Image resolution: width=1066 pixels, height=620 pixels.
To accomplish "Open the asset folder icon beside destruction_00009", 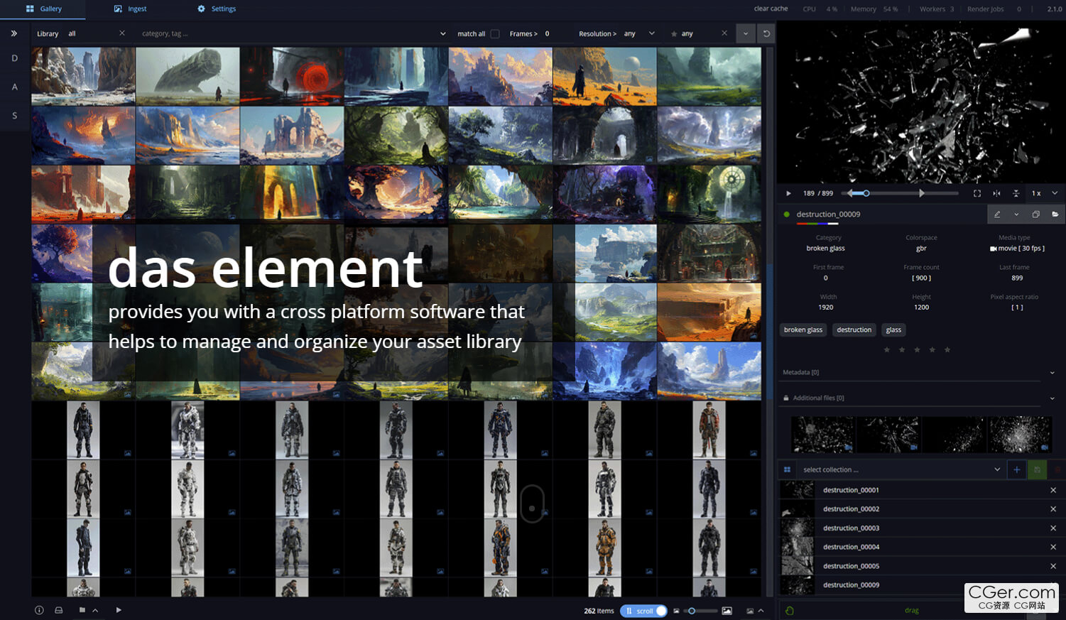I will coord(1055,214).
